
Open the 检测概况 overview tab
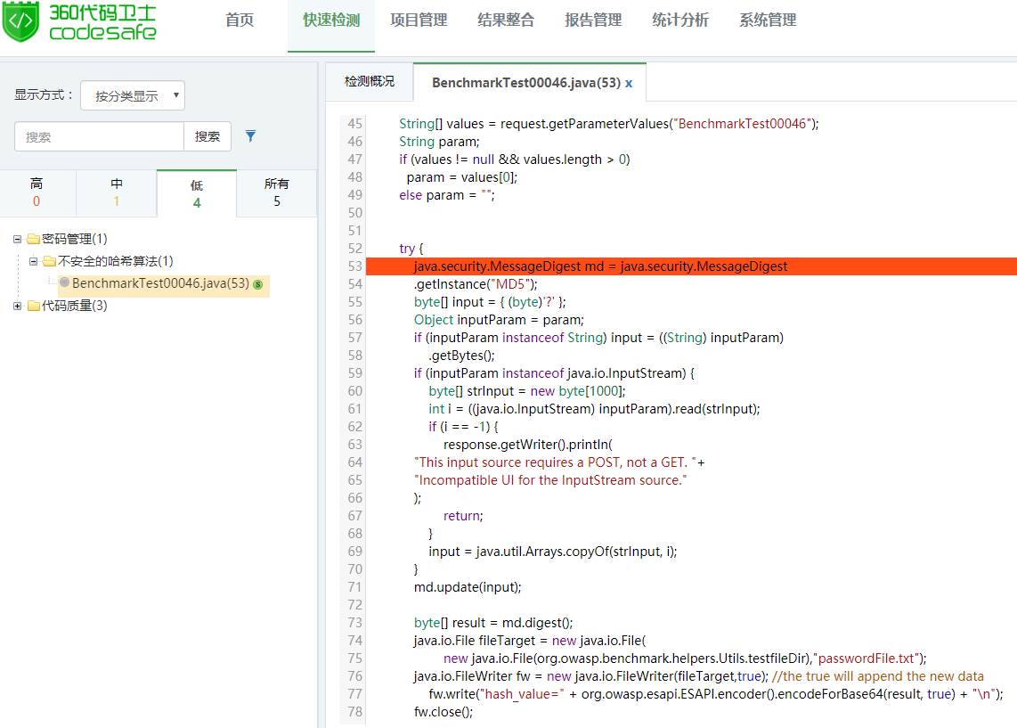[370, 82]
